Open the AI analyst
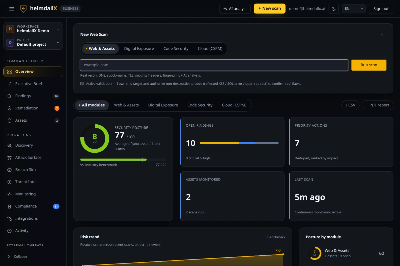400x266 pixels. pos(235,9)
